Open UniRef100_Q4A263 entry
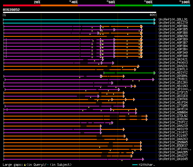193x167 pixels. 173,139
